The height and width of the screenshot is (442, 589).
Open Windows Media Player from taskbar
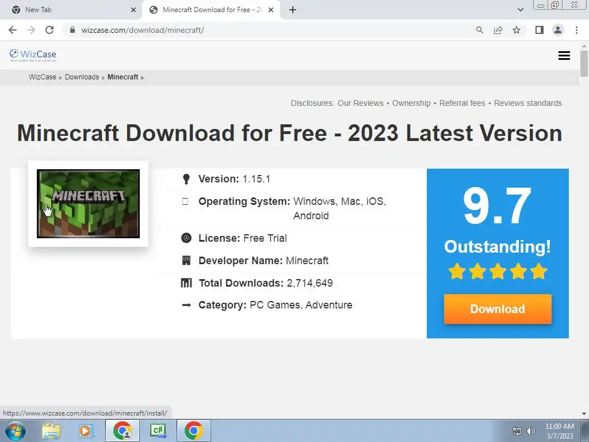pyautogui.click(x=86, y=430)
